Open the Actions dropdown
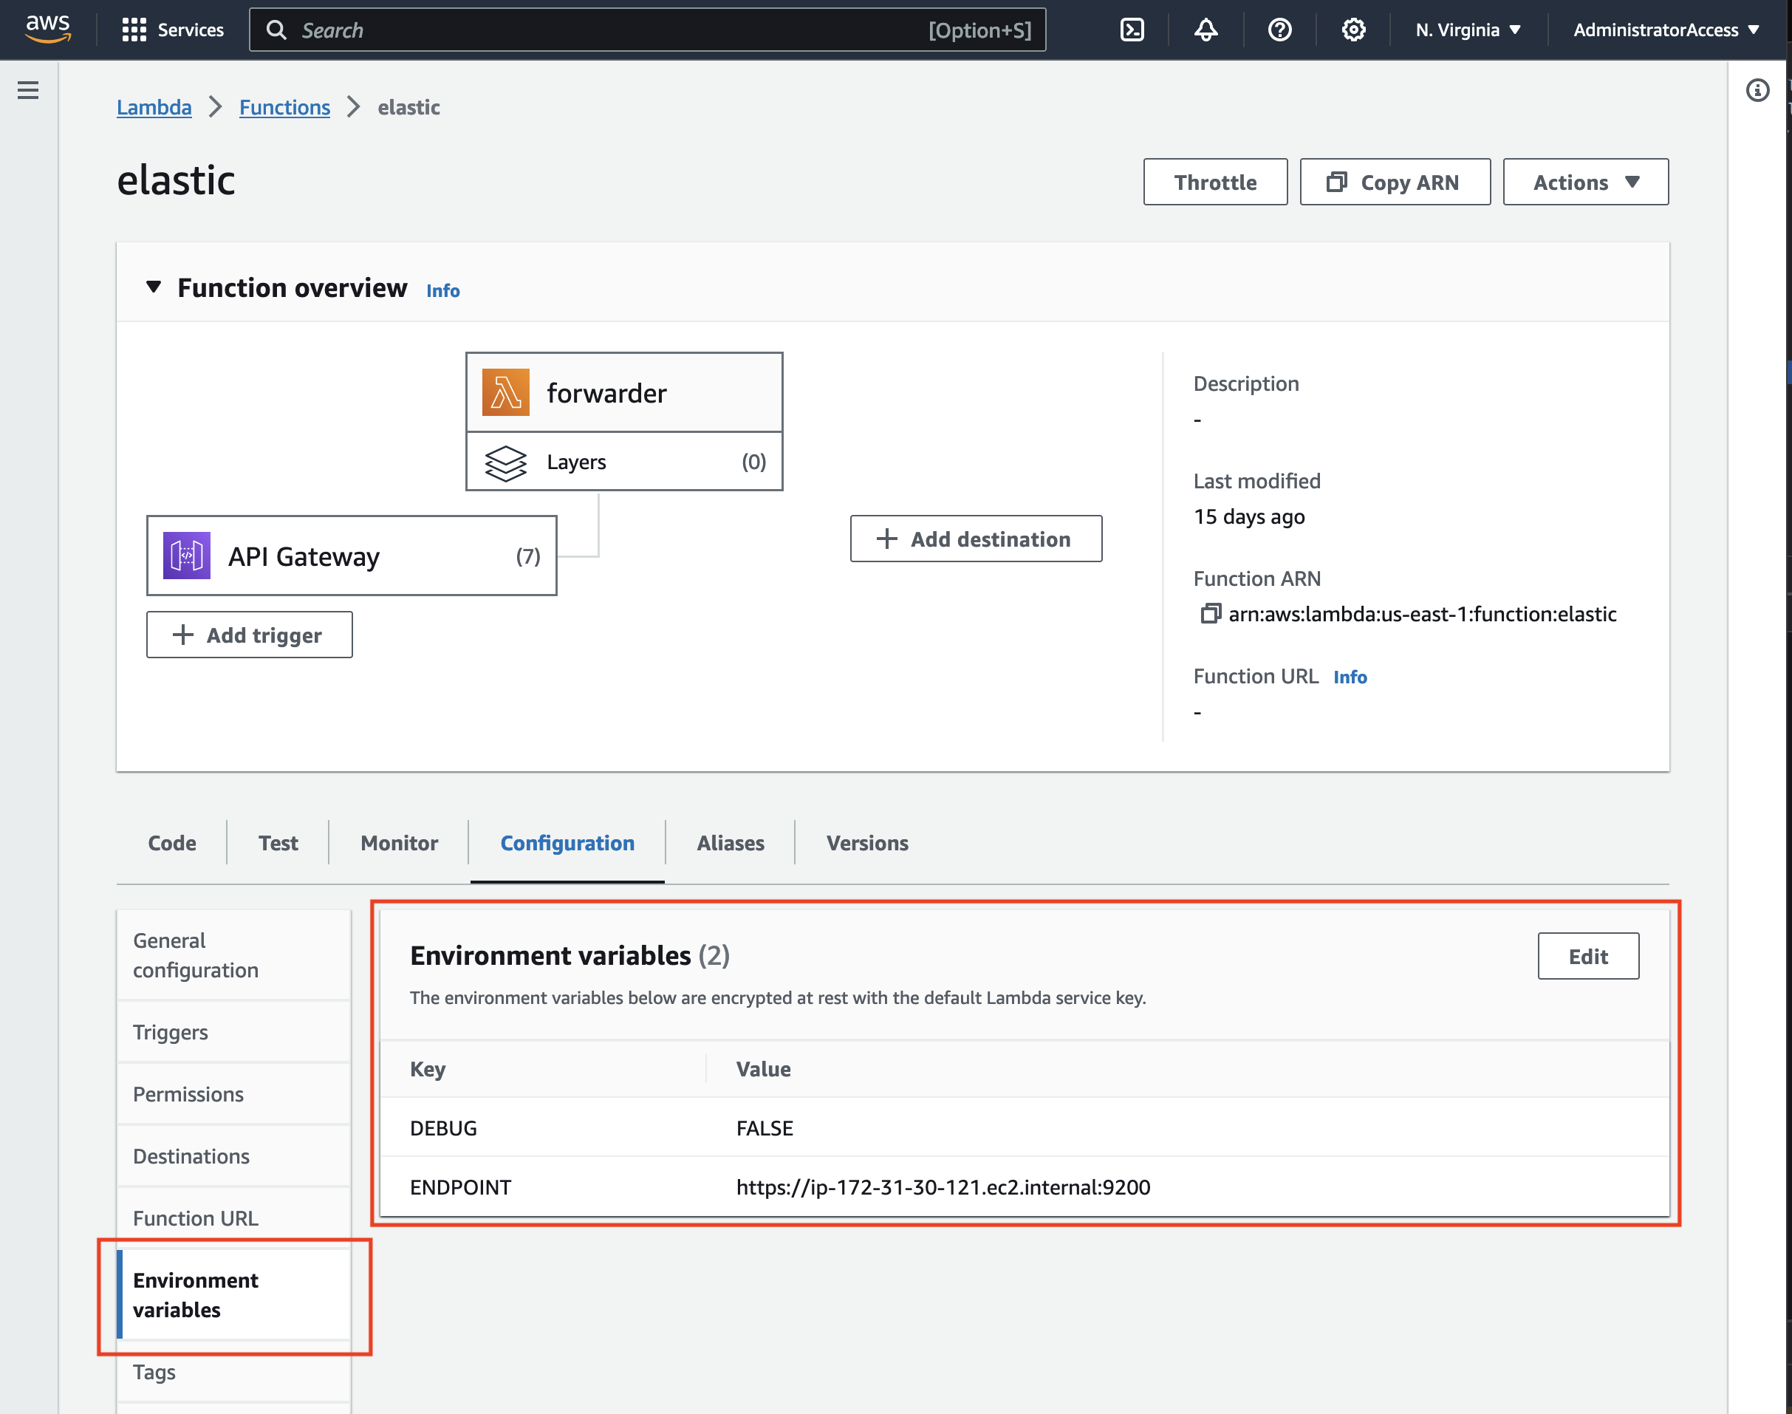Screen dimensions: 1792x1414 1585,182
